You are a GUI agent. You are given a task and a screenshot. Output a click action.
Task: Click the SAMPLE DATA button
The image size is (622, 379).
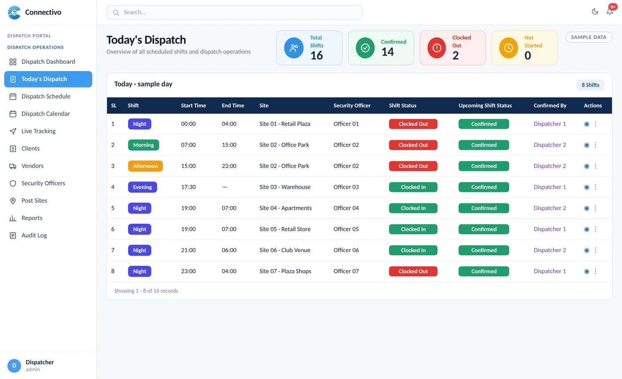(589, 37)
